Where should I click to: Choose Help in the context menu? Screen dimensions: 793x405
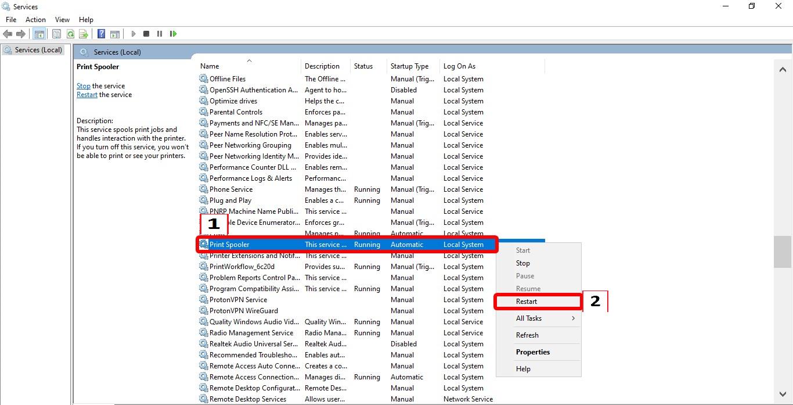(x=538, y=369)
